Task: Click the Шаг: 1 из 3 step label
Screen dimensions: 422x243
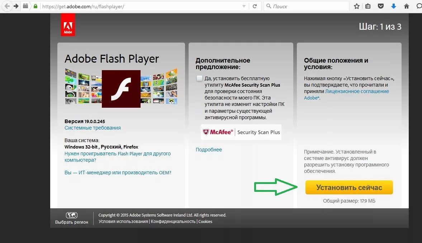Action: 380,26
